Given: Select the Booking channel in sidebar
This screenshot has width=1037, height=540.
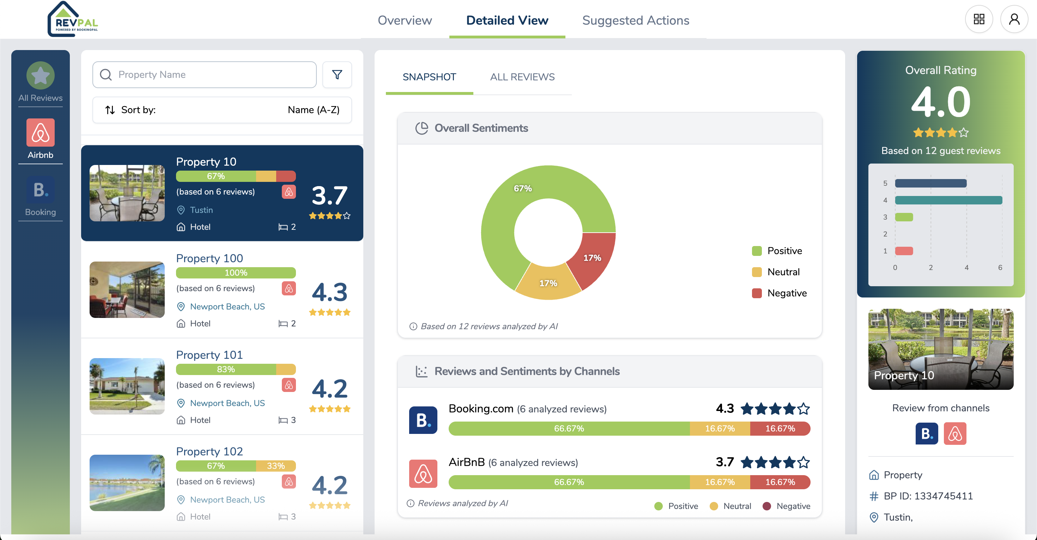Looking at the screenshot, I should click(40, 190).
